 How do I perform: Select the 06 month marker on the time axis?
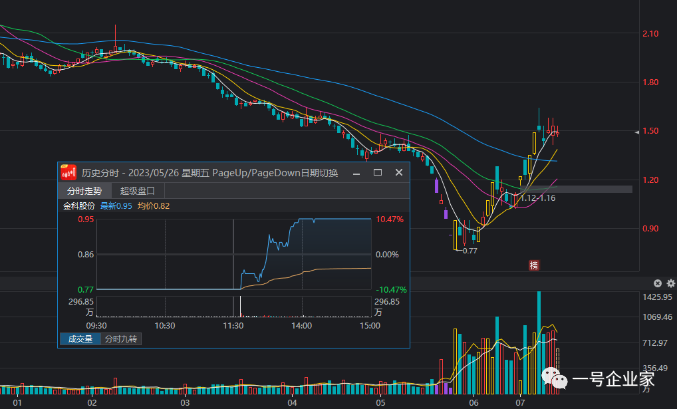pyautogui.click(x=474, y=403)
